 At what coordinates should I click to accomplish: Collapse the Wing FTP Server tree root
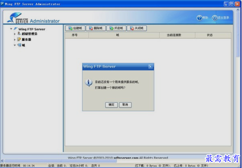11,29
